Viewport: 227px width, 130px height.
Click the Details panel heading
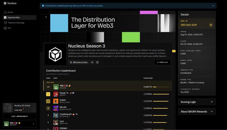click(x=185, y=15)
